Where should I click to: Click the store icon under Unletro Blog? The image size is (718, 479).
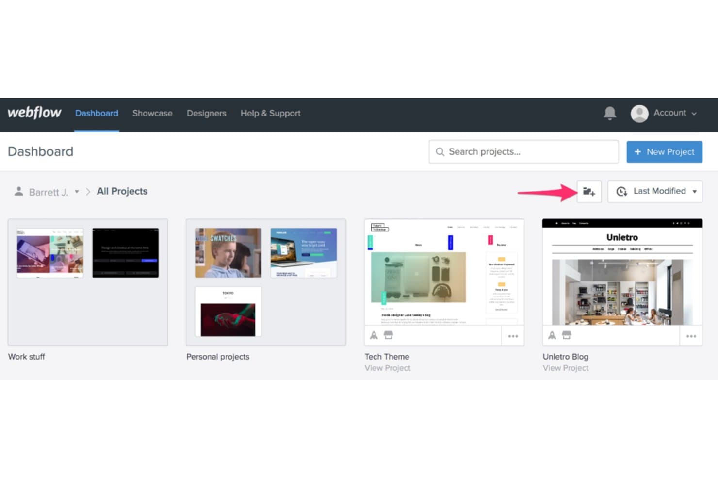[x=567, y=335]
